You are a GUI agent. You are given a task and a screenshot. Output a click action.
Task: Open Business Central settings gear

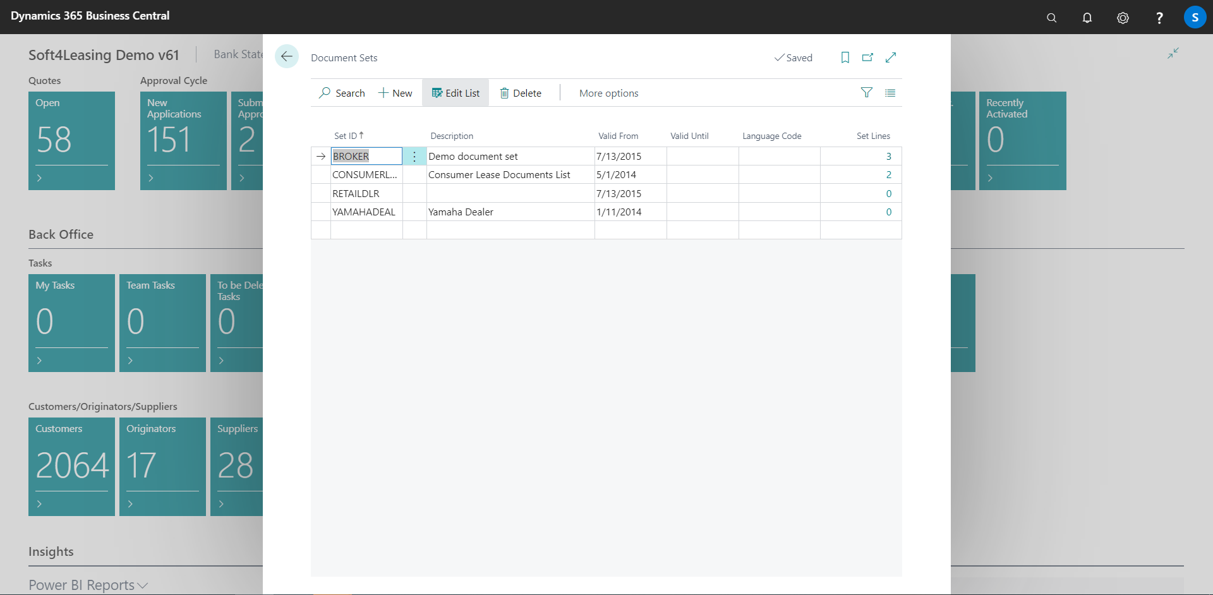click(x=1124, y=17)
